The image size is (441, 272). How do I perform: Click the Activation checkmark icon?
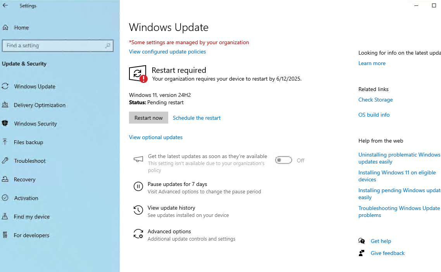coord(5,198)
